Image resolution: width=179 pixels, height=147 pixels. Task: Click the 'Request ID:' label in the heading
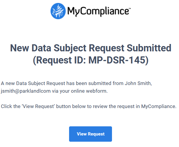(x=61, y=60)
